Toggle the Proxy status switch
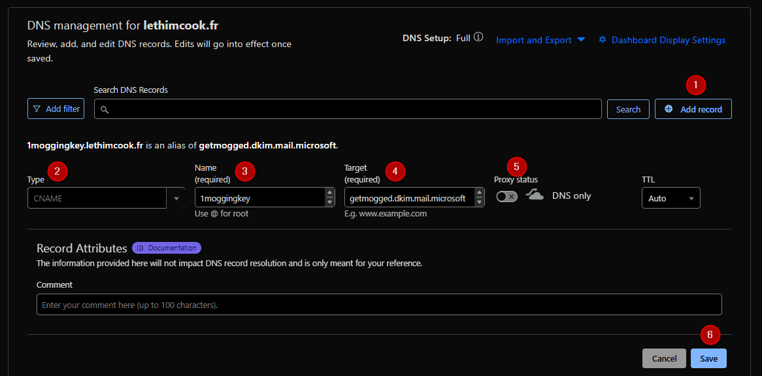 click(507, 196)
